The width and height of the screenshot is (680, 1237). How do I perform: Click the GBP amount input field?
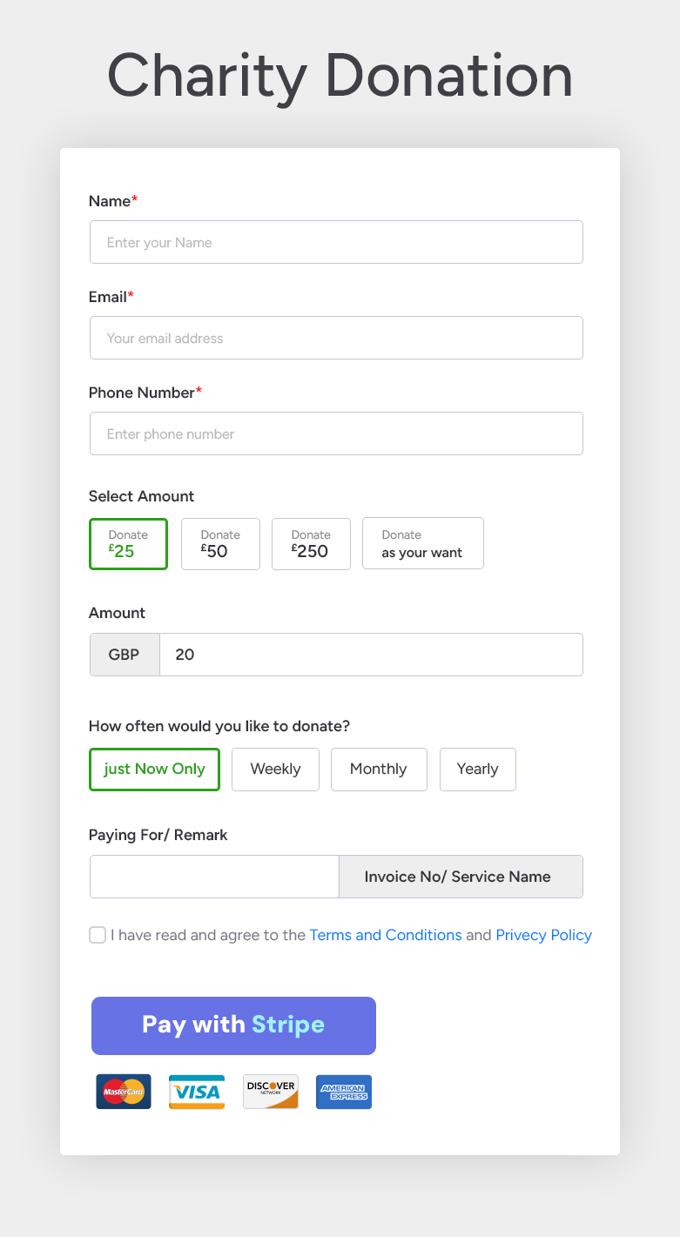pos(371,655)
